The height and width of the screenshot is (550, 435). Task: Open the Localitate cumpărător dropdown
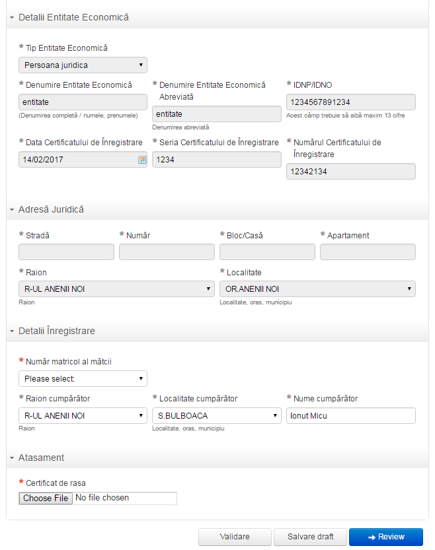(x=217, y=416)
